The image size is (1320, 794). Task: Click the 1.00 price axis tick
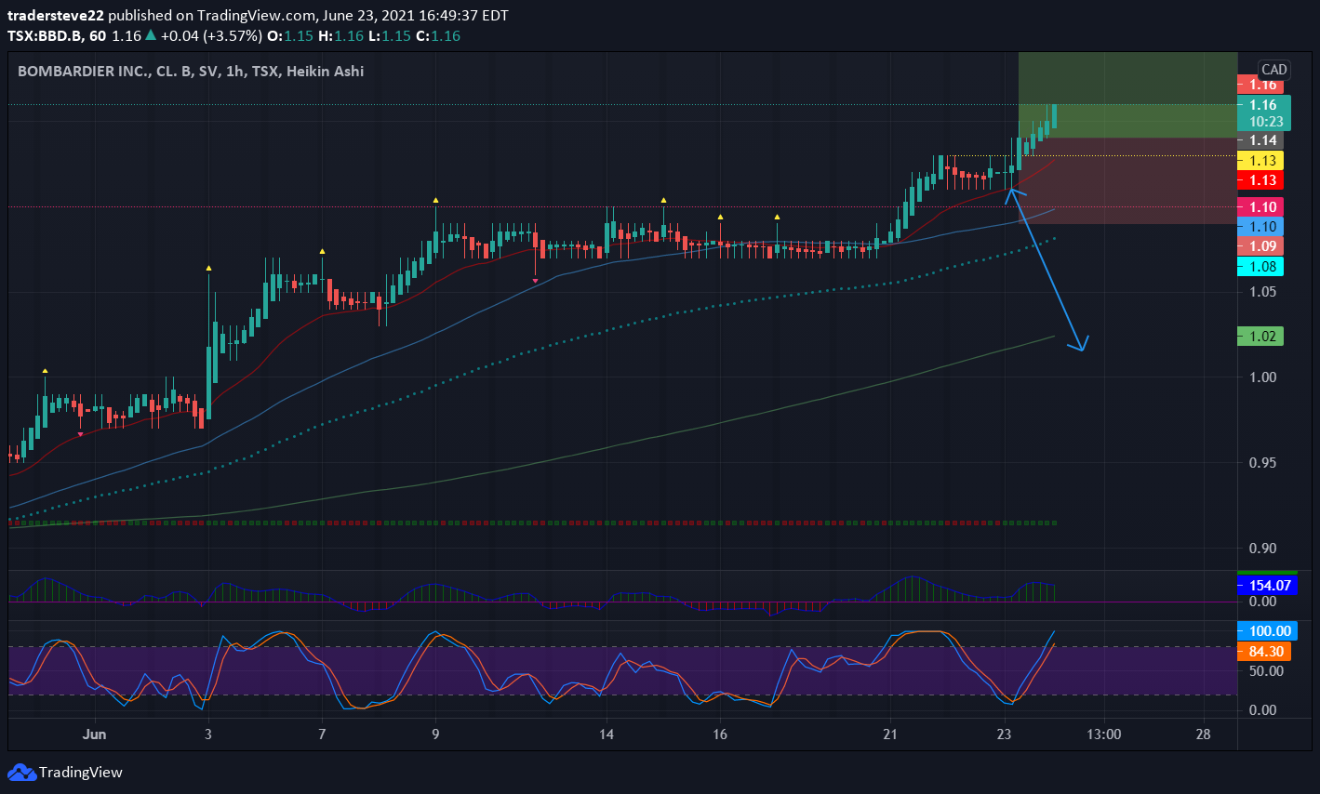point(1262,377)
